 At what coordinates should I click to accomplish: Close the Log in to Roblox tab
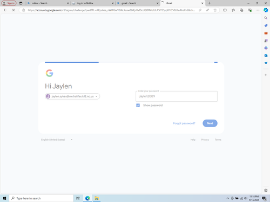[x=113, y=3]
